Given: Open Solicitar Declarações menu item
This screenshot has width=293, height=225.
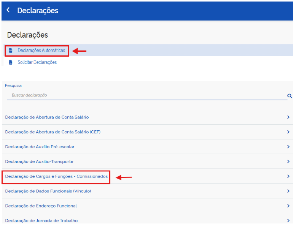Looking at the screenshot, I should (x=37, y=62).
